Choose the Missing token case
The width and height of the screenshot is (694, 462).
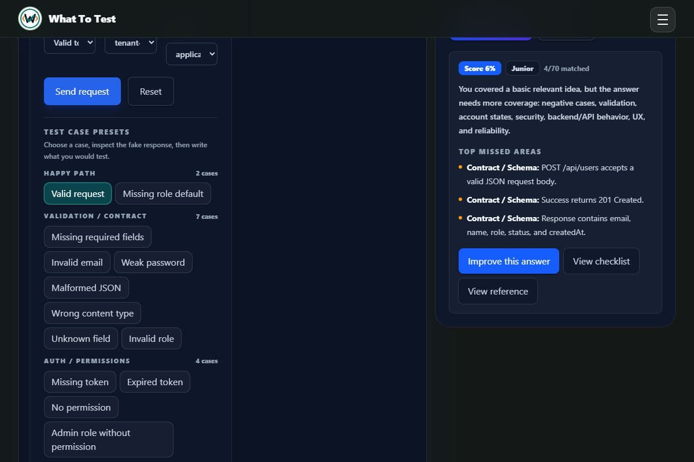[x=80, y=382]
